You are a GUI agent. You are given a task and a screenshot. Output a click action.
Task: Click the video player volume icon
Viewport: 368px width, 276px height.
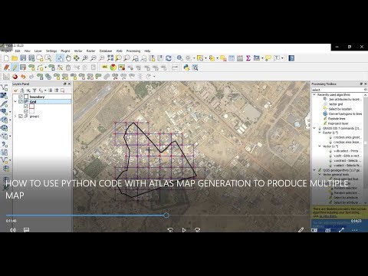click(13, 230)
